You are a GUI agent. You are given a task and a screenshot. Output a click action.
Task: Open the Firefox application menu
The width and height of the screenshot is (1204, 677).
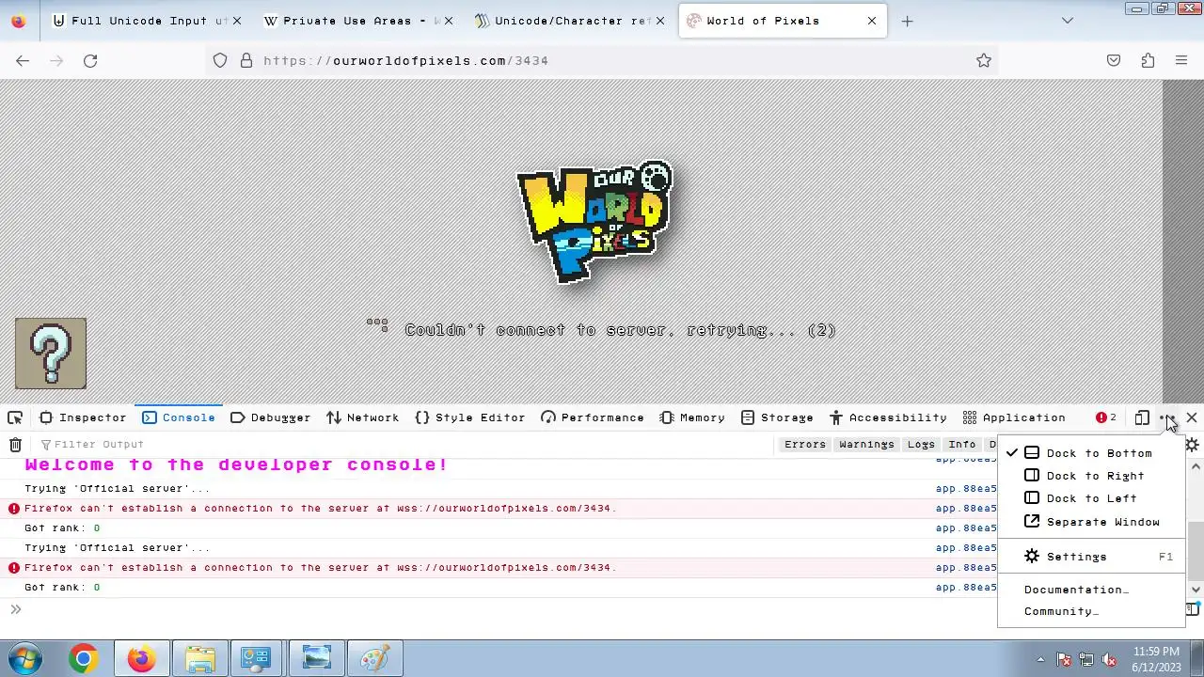[1181, 60]
